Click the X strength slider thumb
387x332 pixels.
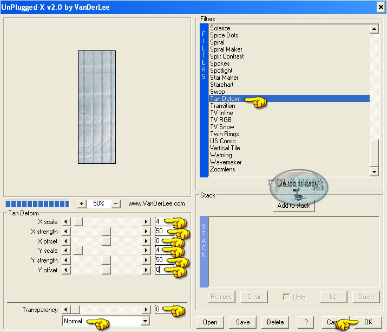point(107,232)
